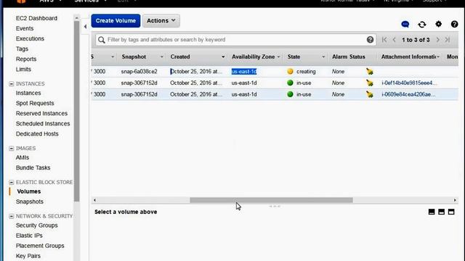Screen dimensions: 465x261
Task: Click the search filter help icon
Action: 370,40
